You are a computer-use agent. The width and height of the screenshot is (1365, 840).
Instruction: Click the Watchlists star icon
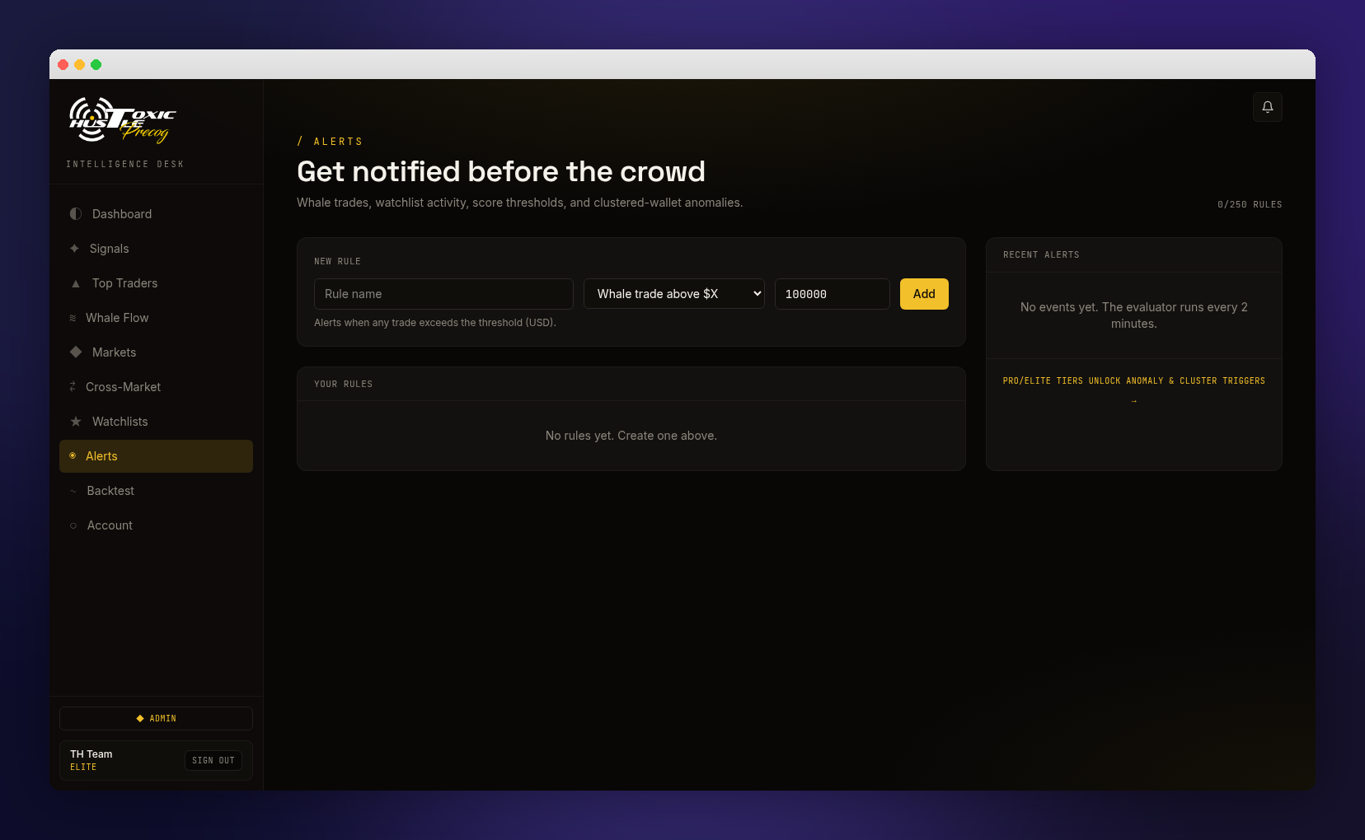pos(76,422)
